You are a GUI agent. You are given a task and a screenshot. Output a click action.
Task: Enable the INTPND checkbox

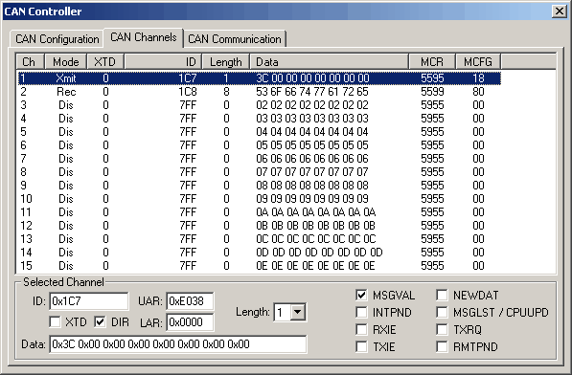point(361,312)
